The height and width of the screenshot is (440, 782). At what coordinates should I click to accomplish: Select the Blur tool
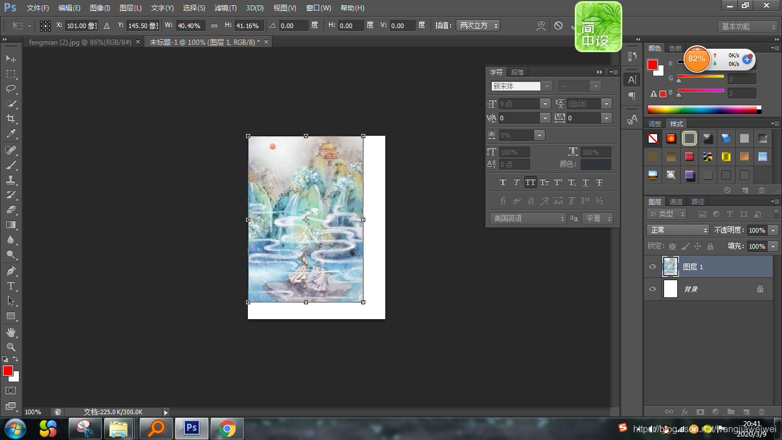[x=11, y=239]
